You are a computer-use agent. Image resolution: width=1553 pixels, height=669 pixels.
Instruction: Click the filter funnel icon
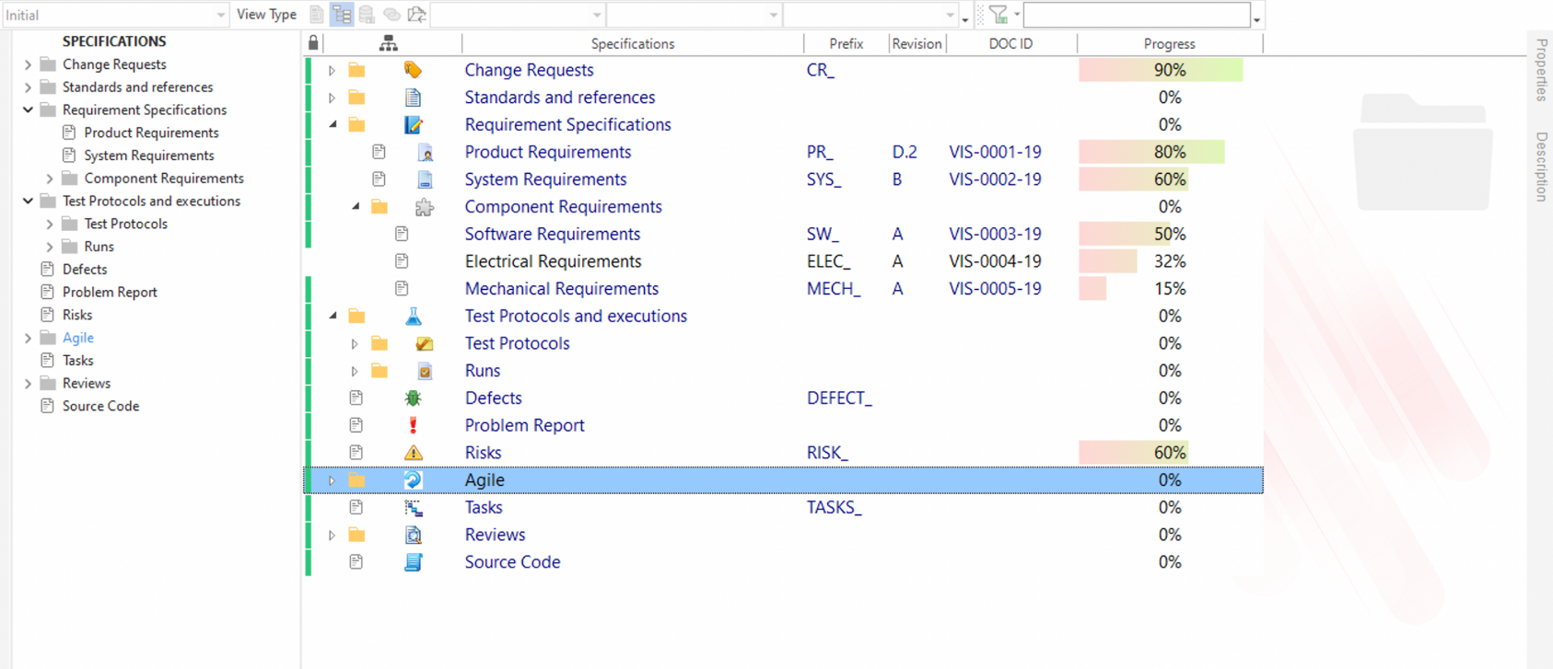[998, 15]
